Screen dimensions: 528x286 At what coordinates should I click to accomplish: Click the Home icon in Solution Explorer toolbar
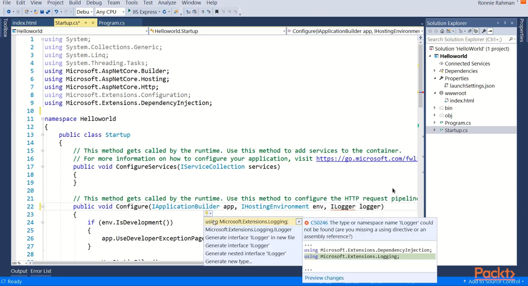442,31
